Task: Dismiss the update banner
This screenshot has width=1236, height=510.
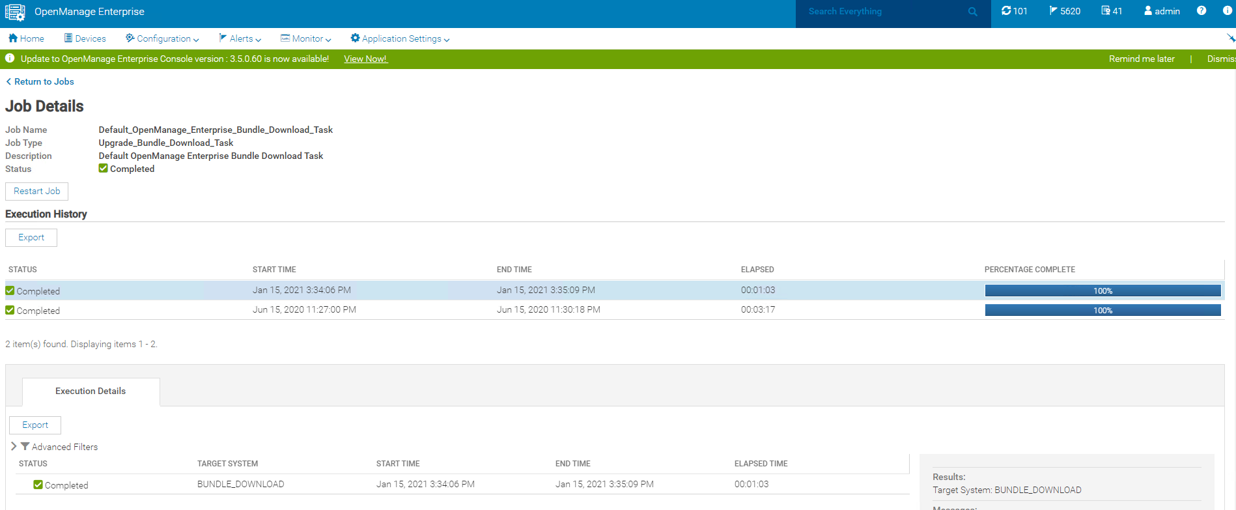Action: [x=1221, y=59]
